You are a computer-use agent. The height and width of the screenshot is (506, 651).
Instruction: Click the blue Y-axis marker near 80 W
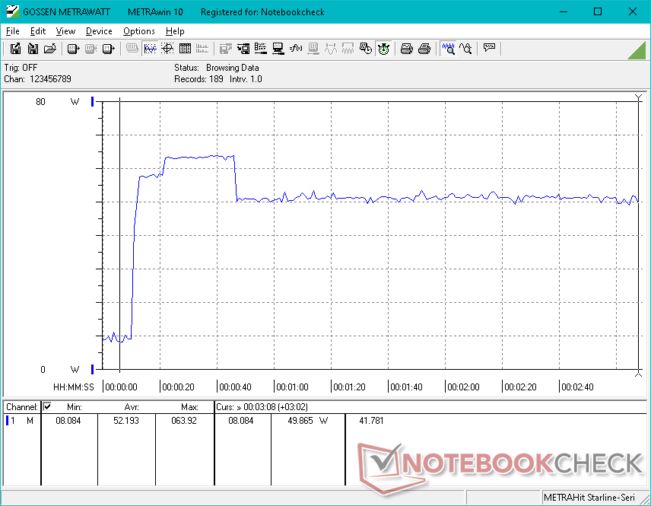[93, 102]
